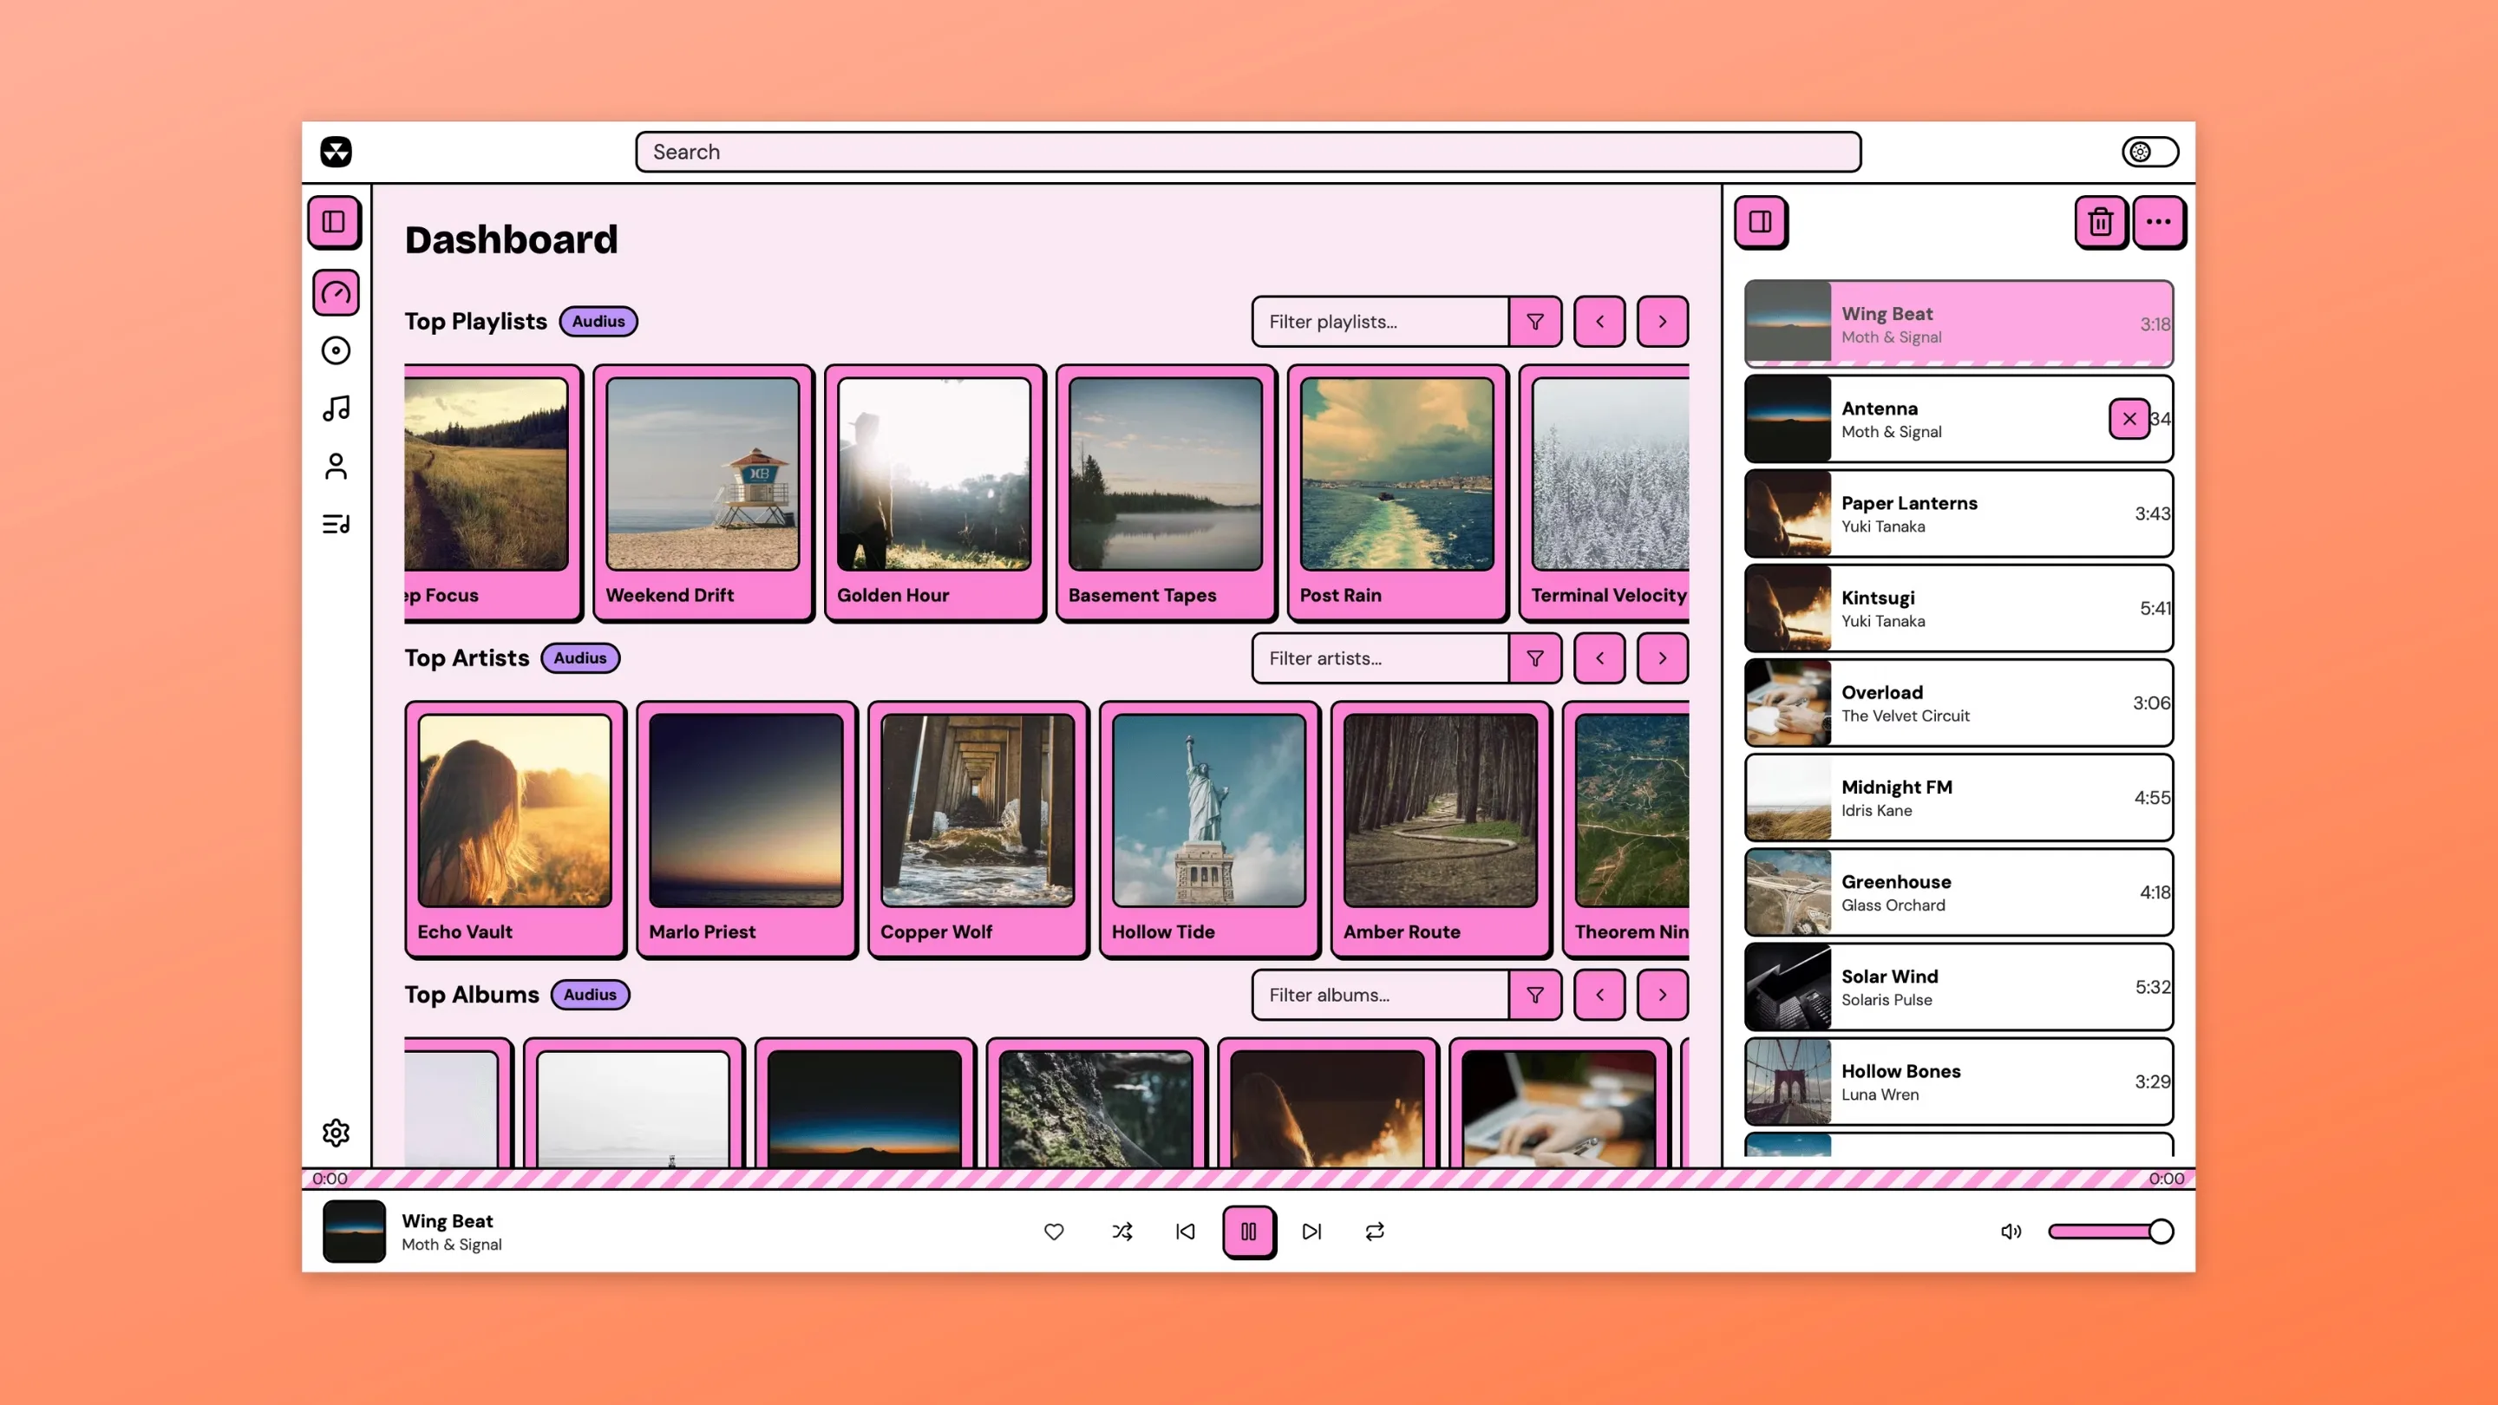Select the Artists icon in the sidebar
2498x1405 pixels.
pos(336,467)
